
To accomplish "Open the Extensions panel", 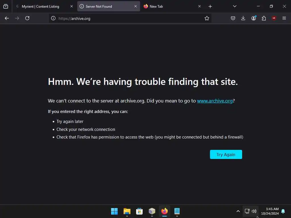I will (264, 18).
